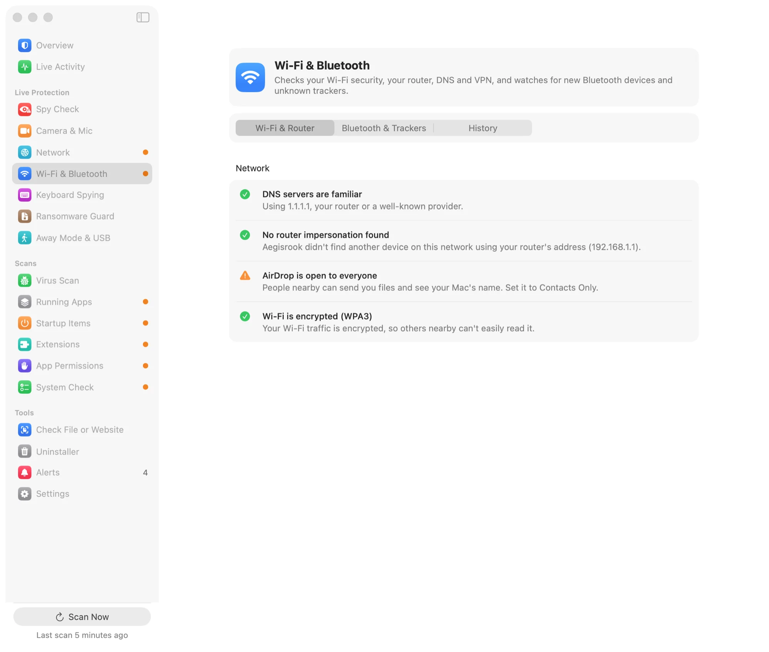Select the DNS servers are familiar row
Screen dimensions: 769x652
(x=464, y=200)
